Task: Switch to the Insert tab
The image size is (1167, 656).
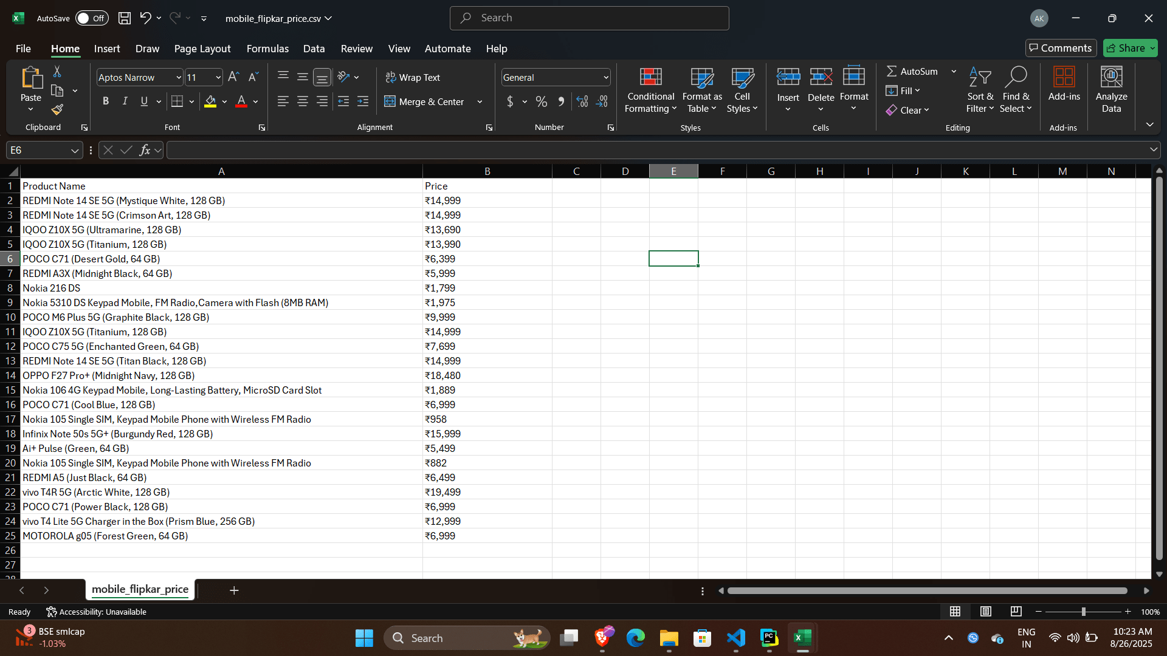Action: 107,49
